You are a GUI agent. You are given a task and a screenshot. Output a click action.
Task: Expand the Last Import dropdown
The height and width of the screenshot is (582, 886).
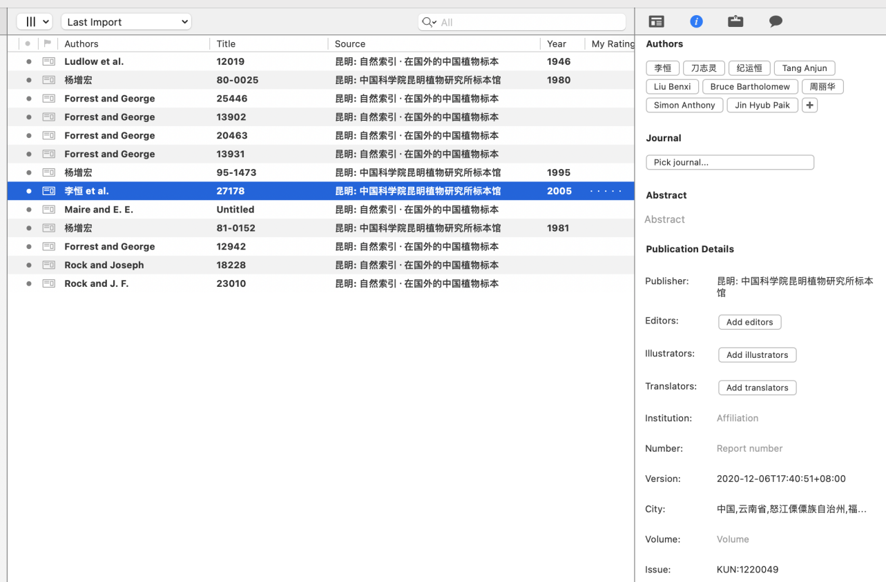[x=126, y=22]
